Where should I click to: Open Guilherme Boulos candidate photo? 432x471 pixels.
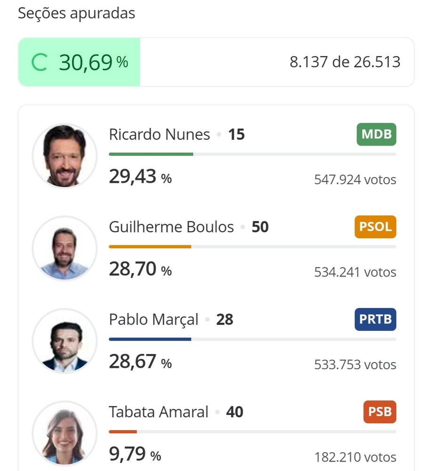(x=64, y=248)
